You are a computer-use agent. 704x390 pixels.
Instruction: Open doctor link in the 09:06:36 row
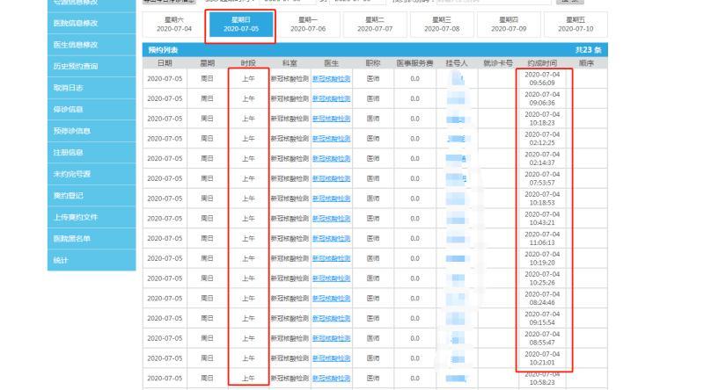(332, 98)
